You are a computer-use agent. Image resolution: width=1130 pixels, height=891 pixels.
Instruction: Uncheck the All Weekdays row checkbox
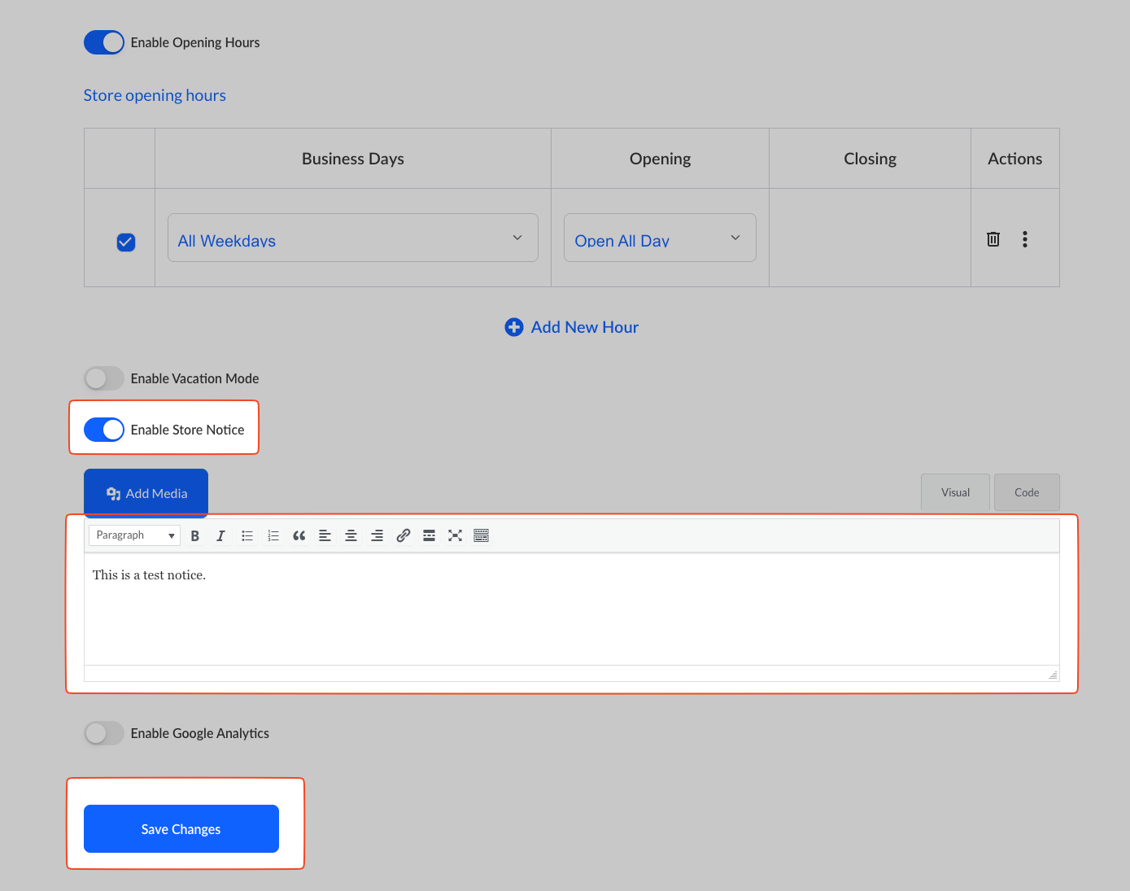(126, 242)
